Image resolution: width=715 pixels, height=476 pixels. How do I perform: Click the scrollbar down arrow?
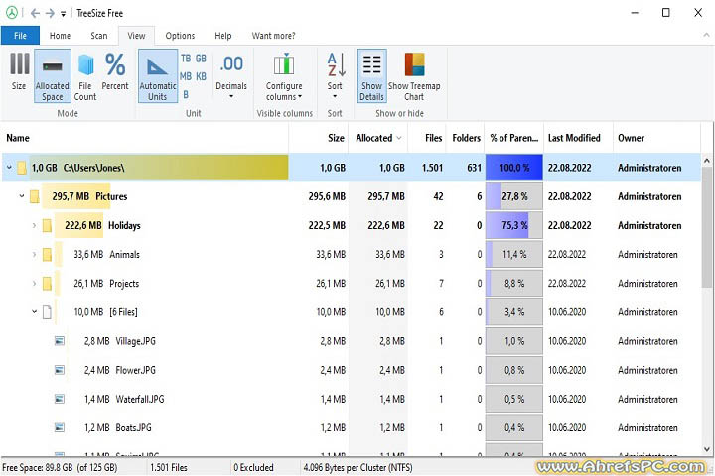point(706,449)
